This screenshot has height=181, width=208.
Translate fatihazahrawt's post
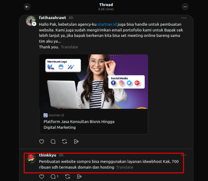[69, 47]
